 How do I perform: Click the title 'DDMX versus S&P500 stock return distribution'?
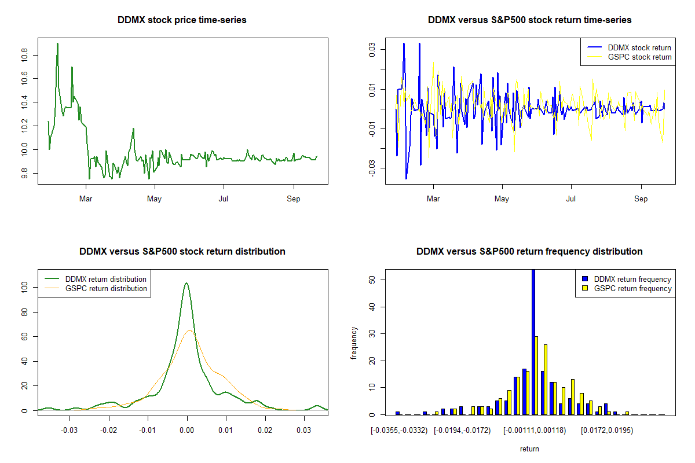[x=182, y=252]
